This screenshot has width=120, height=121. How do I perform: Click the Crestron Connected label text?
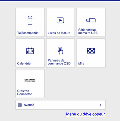(25, 93)
